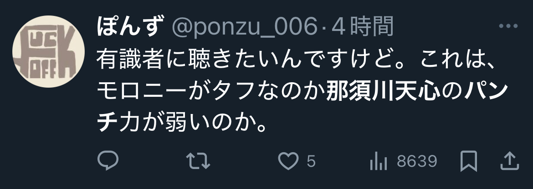Share the tweet via the upload arrow icon

pos(510,161)
